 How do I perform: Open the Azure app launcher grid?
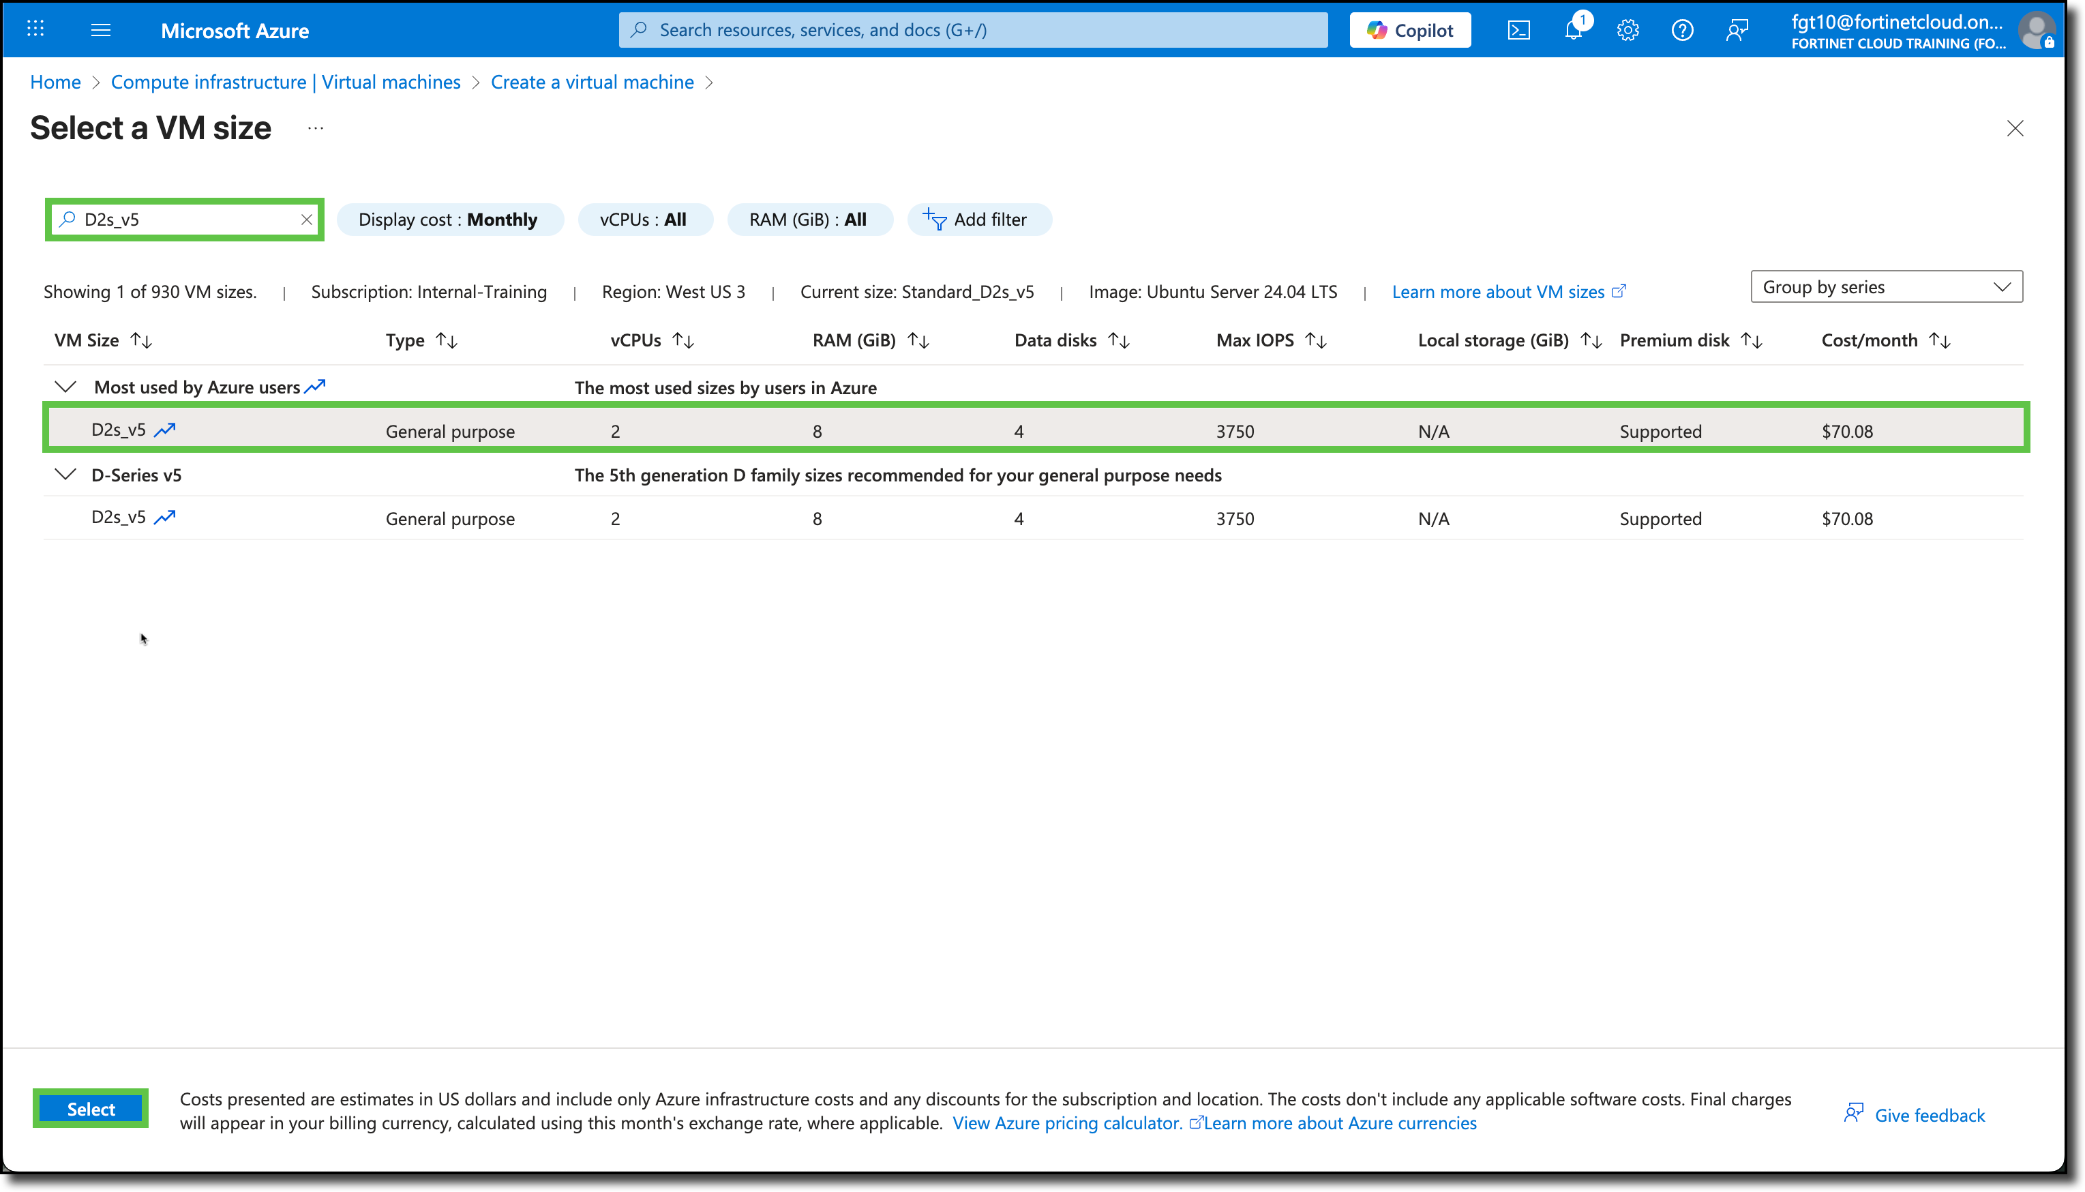[34, 29]
